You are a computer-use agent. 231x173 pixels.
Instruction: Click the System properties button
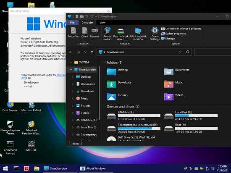173,34
